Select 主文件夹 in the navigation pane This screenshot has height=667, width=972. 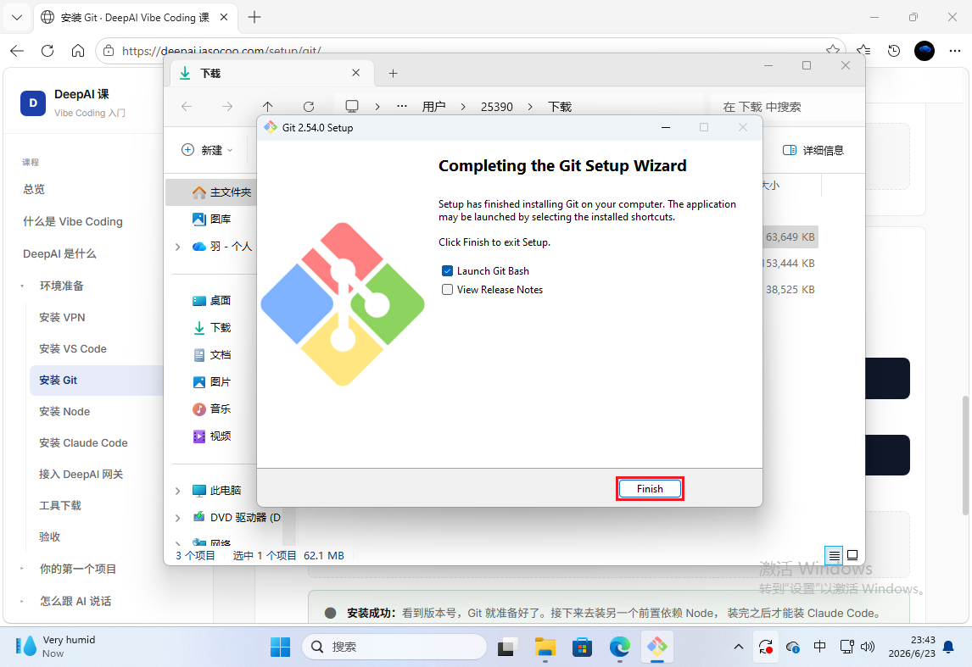211,192
